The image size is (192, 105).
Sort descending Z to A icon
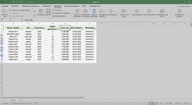pyautogui.click(x=35, y=15)
